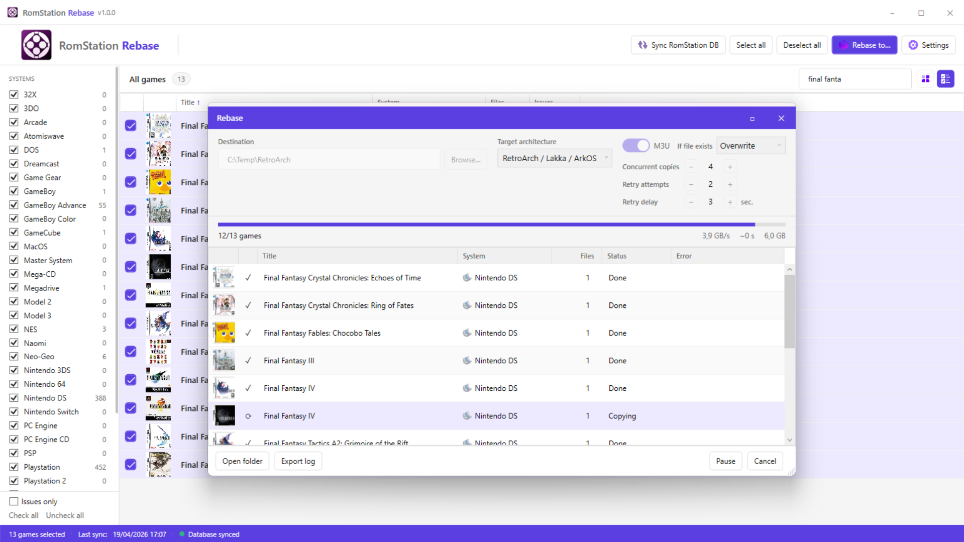Screen dimensions: 964x542
Task: Open the Settings menu
Action: (928, 45)
